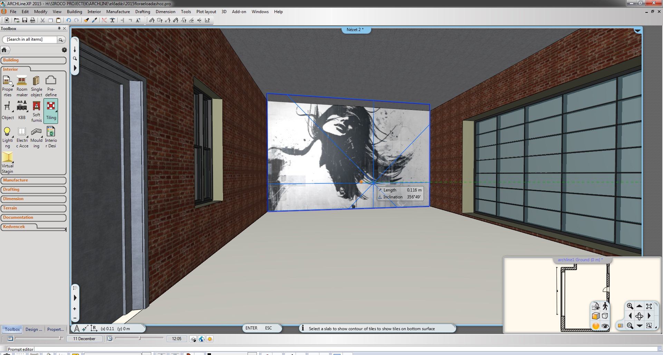663x355 pixels.
Task: Select the Tiling tool in the toolbox
Action: 51,111
